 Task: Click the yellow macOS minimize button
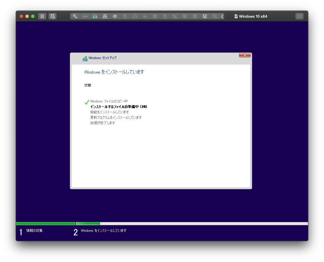pos(27,16)
